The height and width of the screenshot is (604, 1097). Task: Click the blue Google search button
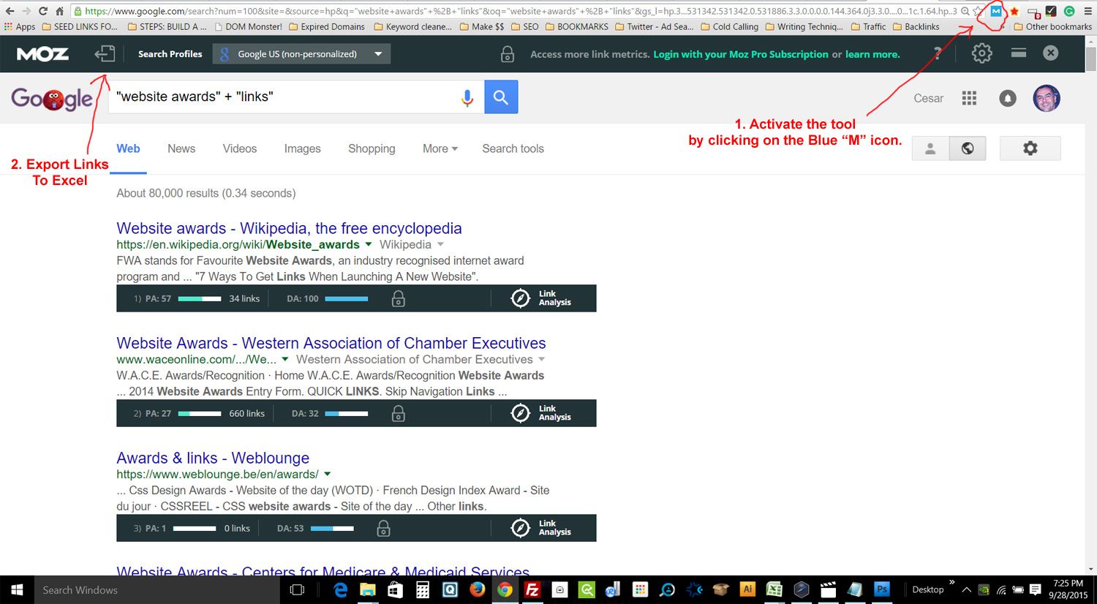501,97
